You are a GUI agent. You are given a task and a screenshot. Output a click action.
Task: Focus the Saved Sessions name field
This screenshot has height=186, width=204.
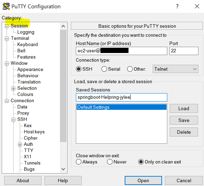point(122,97)
